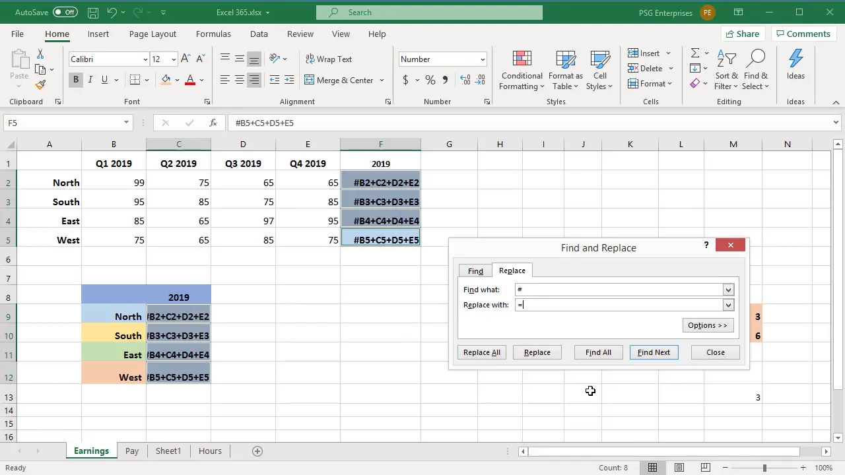Viewport: 845px width, 475px height.
Task: Click the Comma Style icon
Action: point(445,80)
